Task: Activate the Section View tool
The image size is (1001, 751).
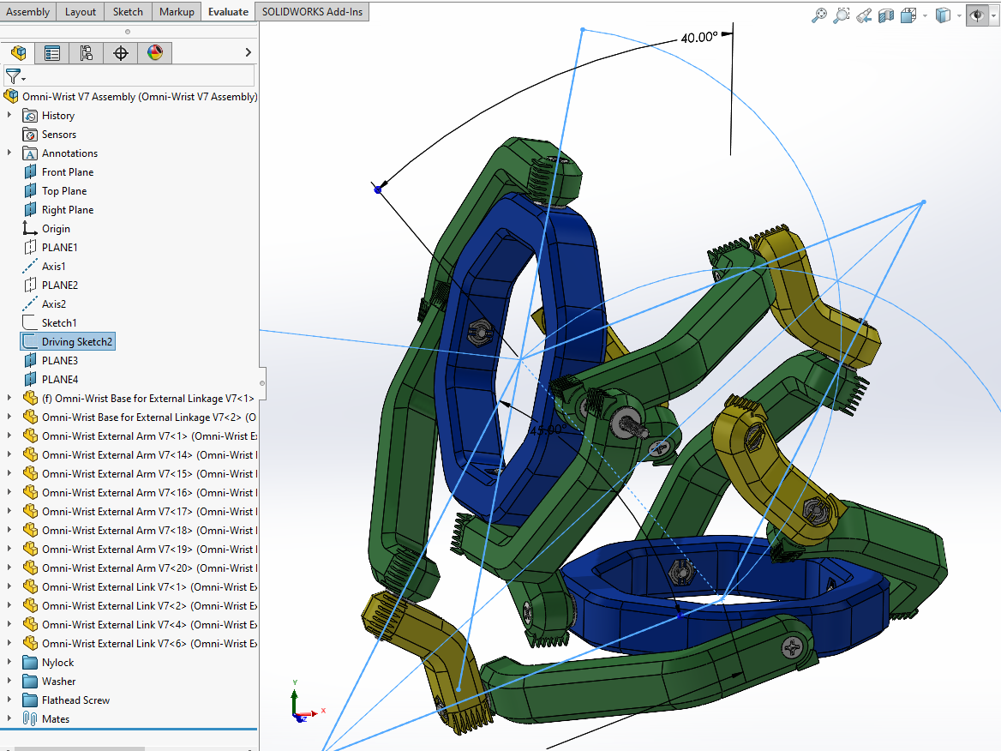Action: (x=886, y=15)
